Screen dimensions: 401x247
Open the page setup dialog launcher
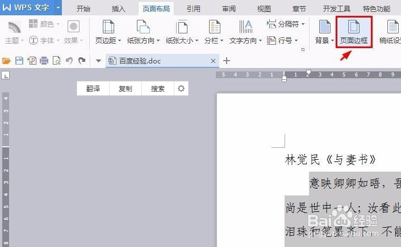point(303,49)
